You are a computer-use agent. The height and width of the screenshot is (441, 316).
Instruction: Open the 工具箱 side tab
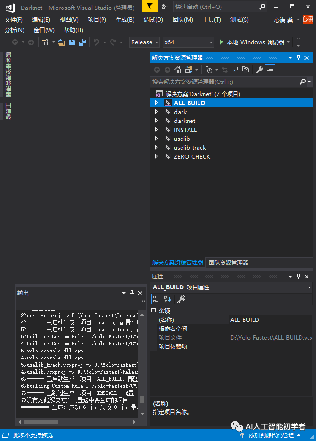pyautogui.click(x=8, y=111)
